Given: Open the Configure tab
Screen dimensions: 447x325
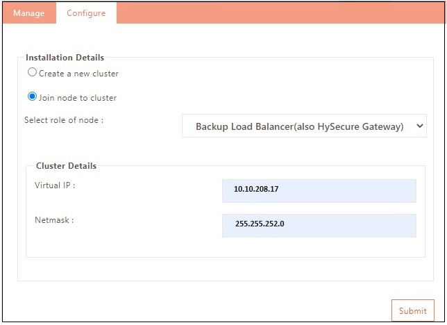Looking at the screenshot, I should coord(86,13).
